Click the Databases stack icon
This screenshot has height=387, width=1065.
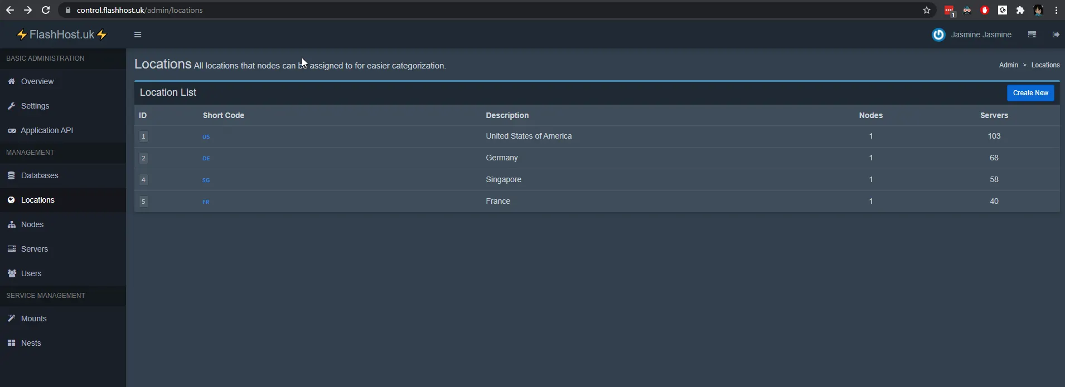pyautogui.click(x=11, y=175)
